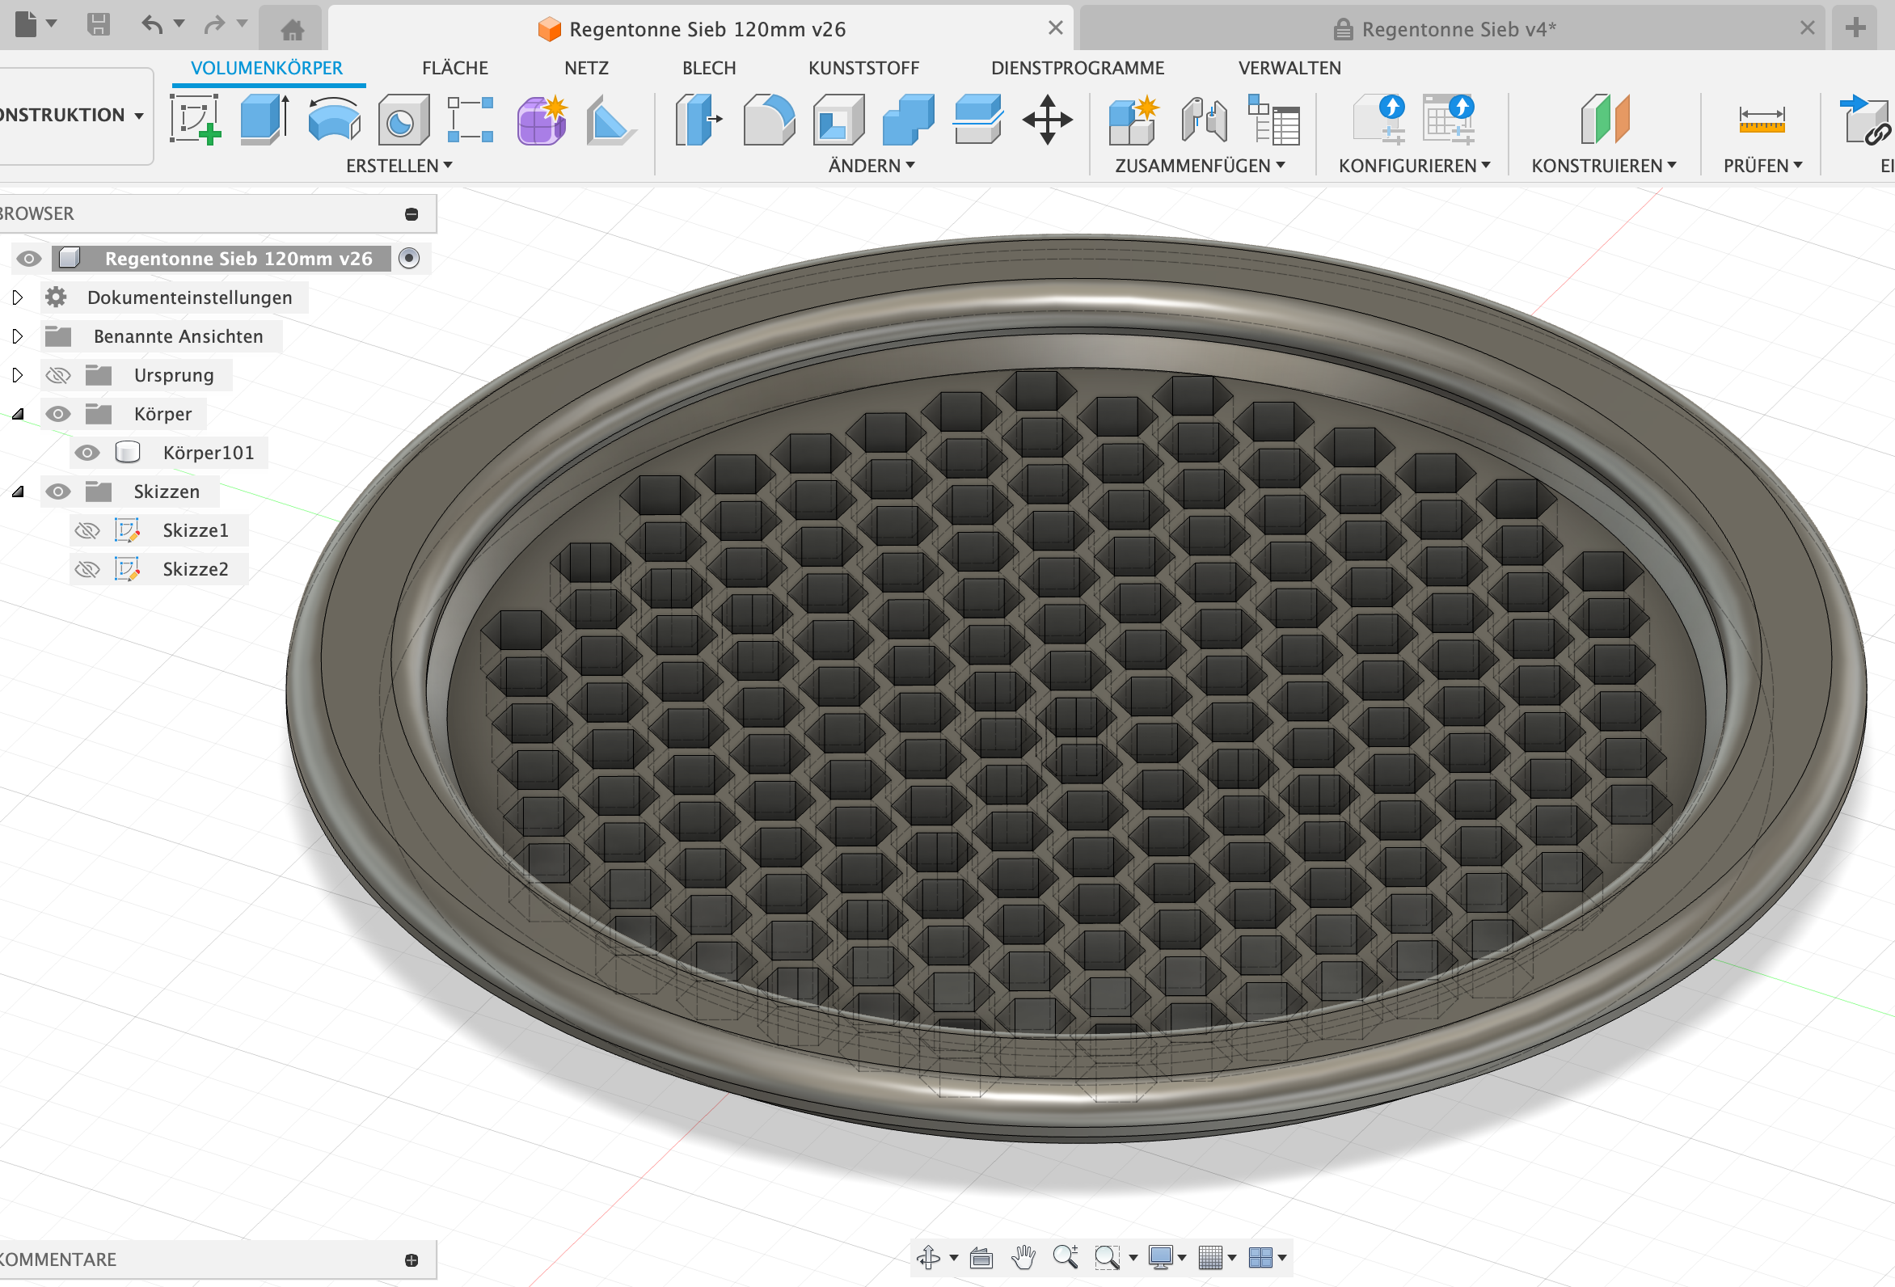Click the Offset Plane construct icon
Viewport: 1895px width, 1287px height.
coord(1604,120)
